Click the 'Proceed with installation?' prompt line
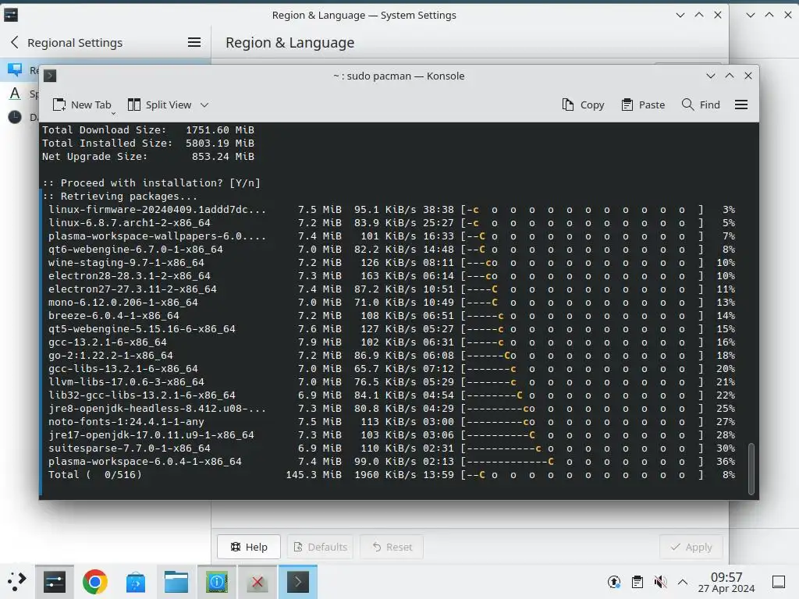Image resolution: width=799 pixels, height=599 pixels. (151, 183)
